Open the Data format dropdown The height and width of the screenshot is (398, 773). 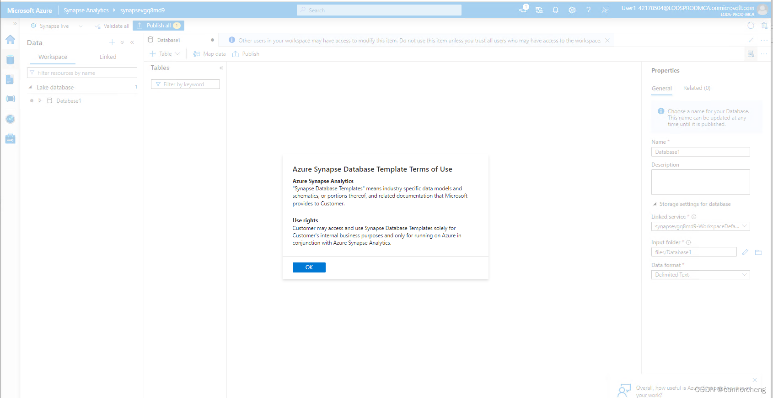[701, 275]
